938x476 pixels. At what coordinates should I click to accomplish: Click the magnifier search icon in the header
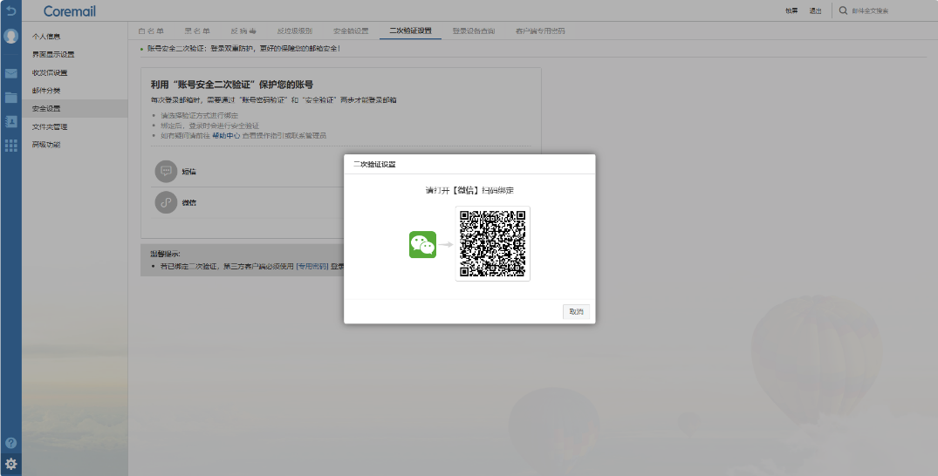pos(843,10)
